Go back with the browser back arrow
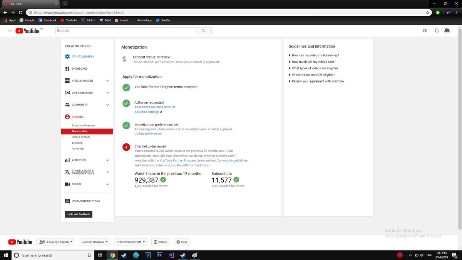Image resolution: width=462 pixels, height=260 pixels. coord(5,12)
